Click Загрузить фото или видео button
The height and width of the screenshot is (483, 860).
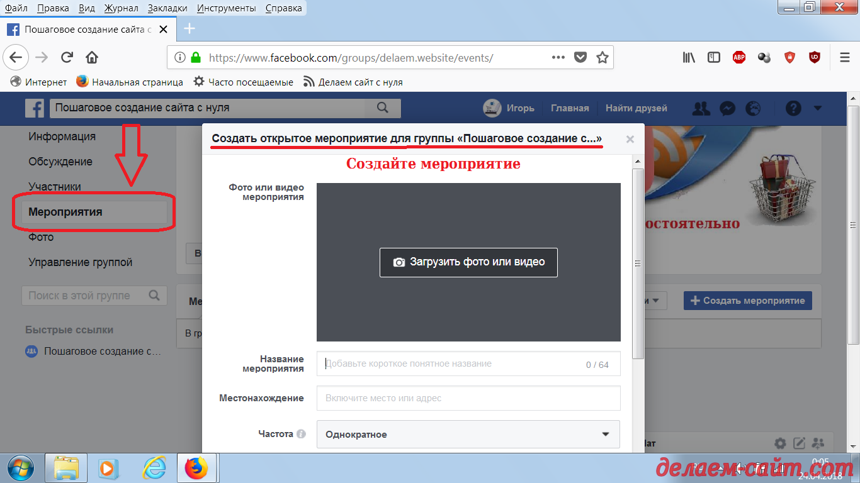[x=468, y=262]
